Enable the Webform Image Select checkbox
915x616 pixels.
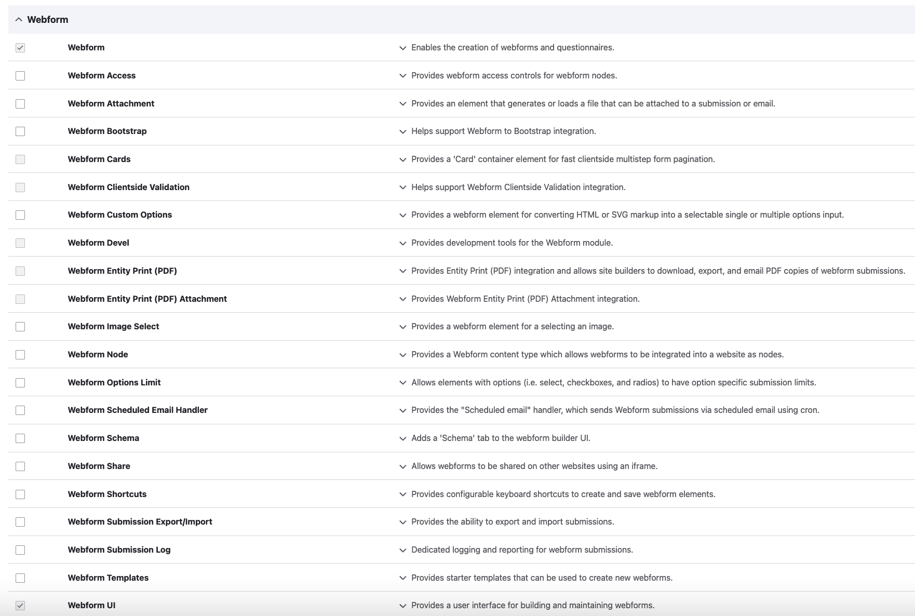tap(20, 327)
